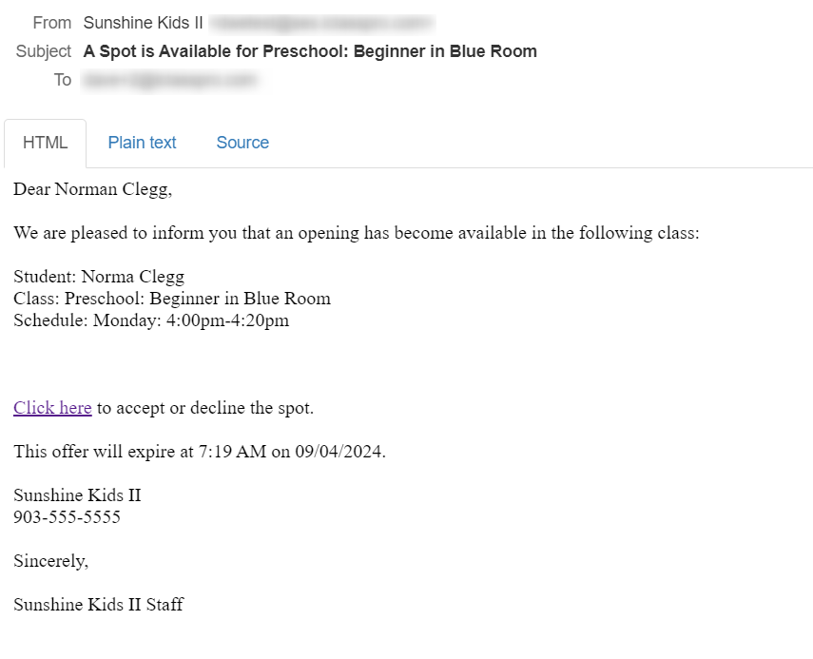Switch to the HTML tab
This screenshot has height=659, width=813.
coord(45,143)
